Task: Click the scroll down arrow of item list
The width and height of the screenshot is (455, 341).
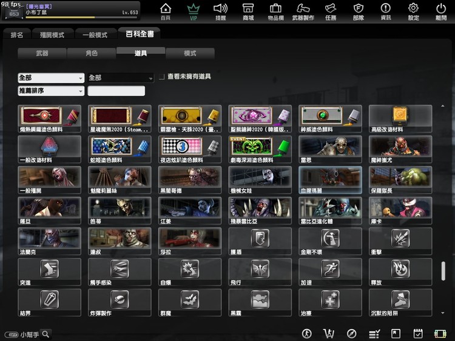Action: [x=443, y=313]
